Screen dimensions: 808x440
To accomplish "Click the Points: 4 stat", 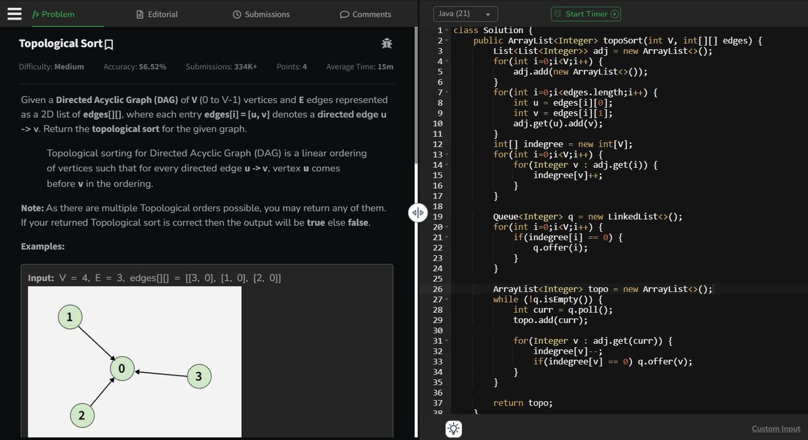I will 292,67.
